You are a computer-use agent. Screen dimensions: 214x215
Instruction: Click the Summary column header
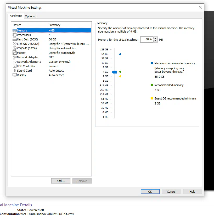[x=69, y=25]
